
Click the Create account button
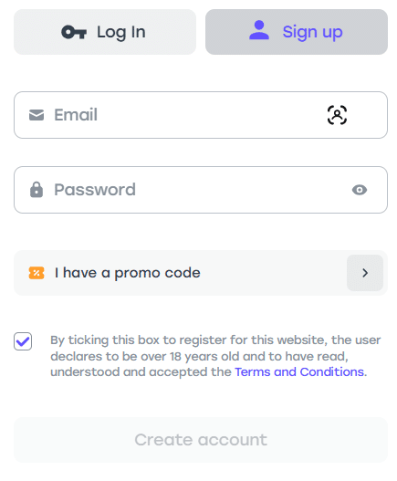[201, 440]
